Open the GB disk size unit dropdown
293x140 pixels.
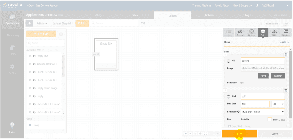(278, 104)
